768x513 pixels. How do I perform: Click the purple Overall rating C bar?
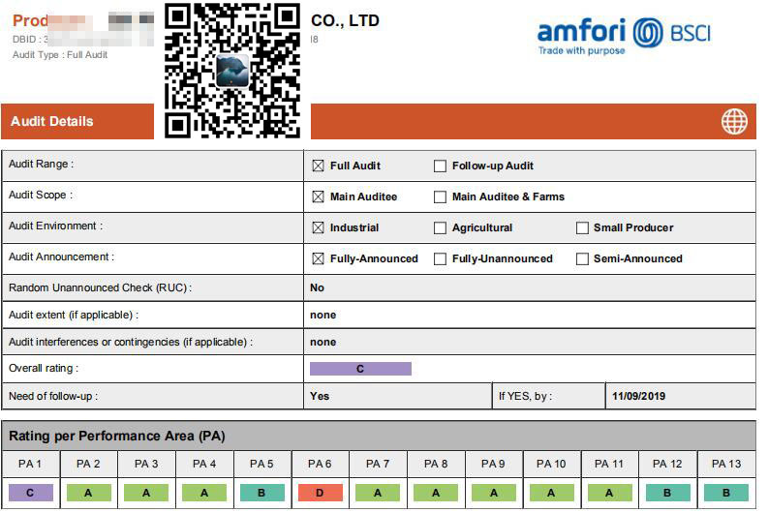coord(360,369)
